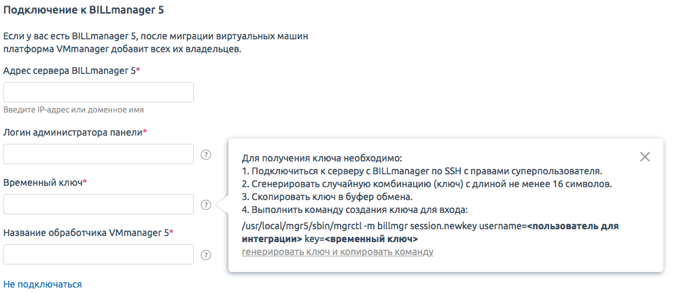
Task: Click tooltip step 1 about SSH connection
Action: click(421, 171)
